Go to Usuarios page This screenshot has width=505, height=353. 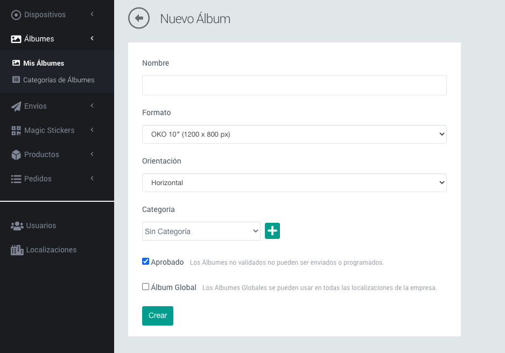(x=41, y=225)
